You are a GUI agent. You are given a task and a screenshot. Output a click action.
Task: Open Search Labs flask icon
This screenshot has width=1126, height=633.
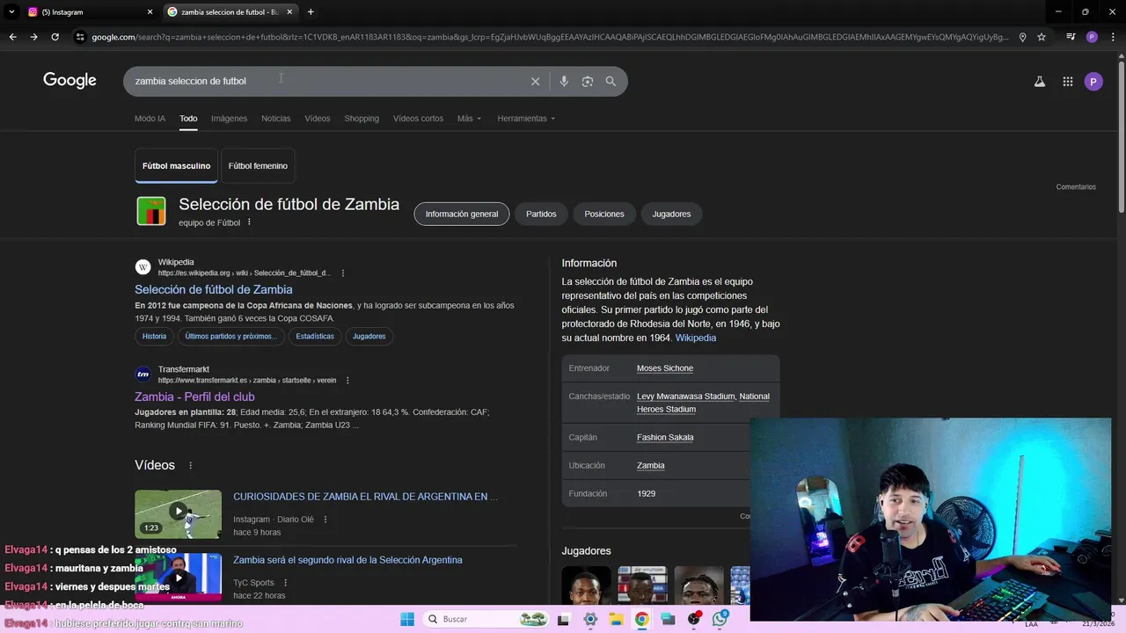[1039, 82]
